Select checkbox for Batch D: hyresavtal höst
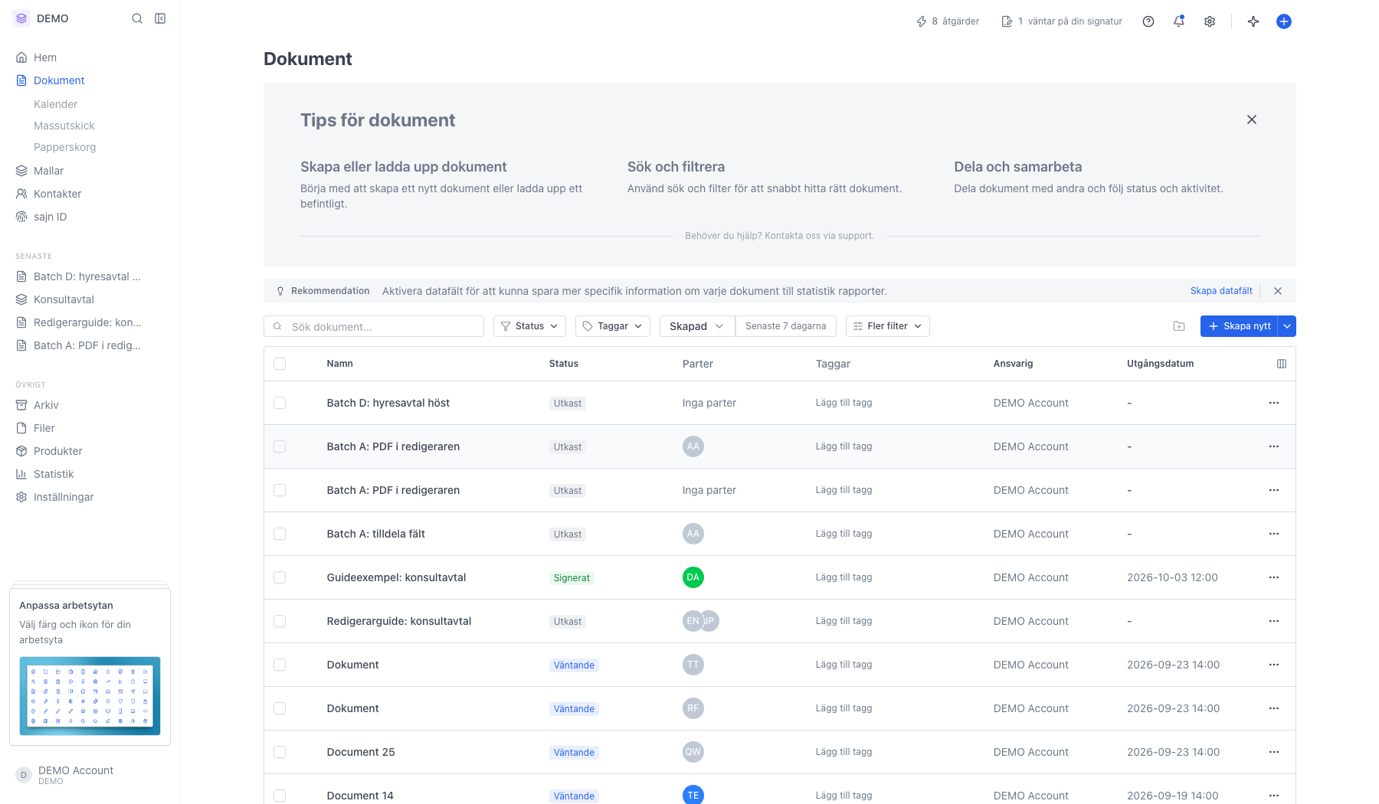Image resolution: width=1379 pixels, height=804 pixels. pos(280,403)
